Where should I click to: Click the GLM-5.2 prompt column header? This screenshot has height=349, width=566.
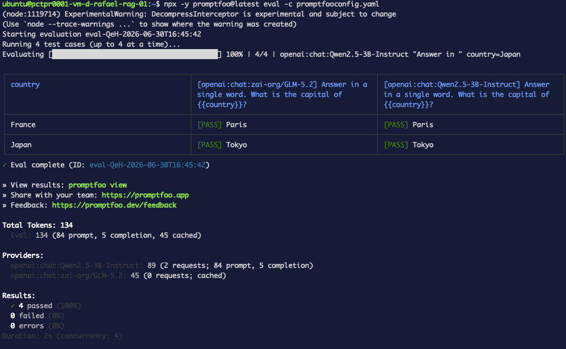click(x=284, y=95)
